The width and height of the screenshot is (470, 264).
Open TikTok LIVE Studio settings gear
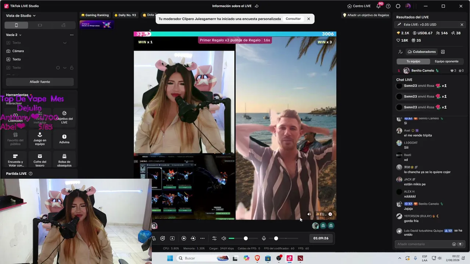tap(398, 6)
